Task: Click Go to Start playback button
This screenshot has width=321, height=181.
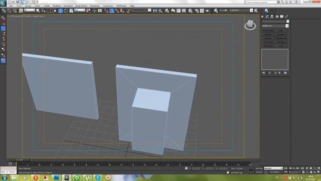Action: click(x=286, y=168)
